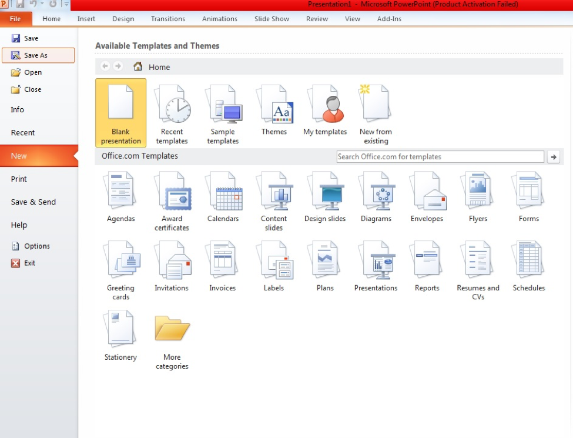The image size is (573, 438).
Task: Expand the Undo dropdown arrow
Action: tap(41, 5)
